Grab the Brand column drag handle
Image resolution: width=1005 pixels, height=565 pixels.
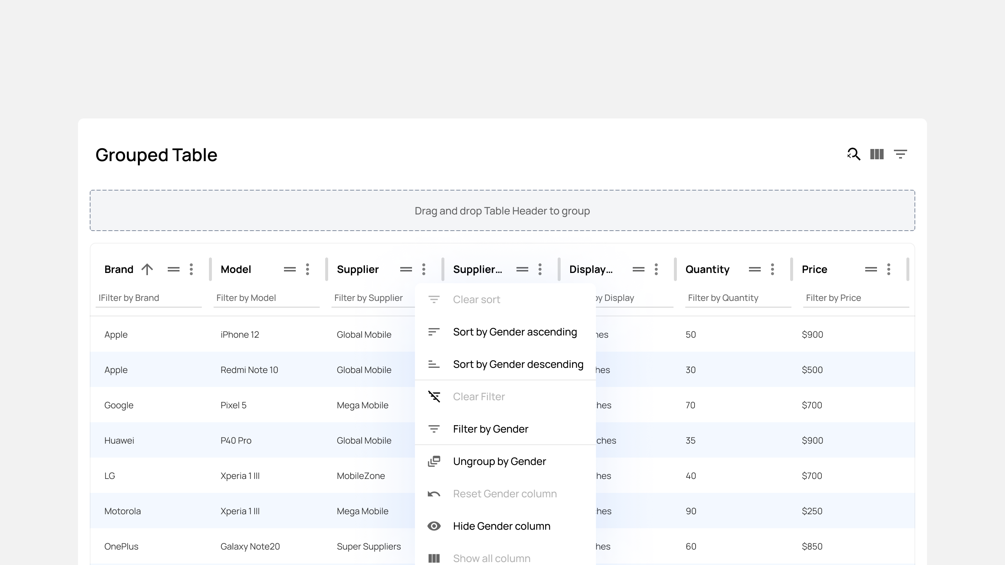tap(174, 269)
